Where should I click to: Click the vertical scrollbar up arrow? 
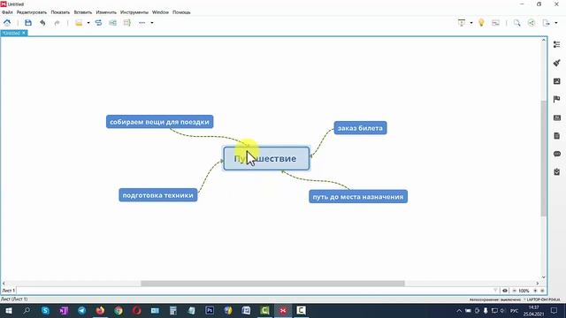coord(544,40)
